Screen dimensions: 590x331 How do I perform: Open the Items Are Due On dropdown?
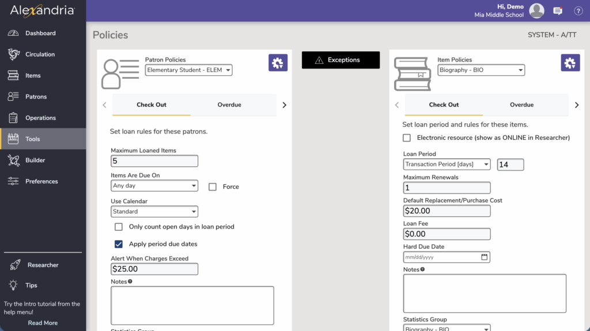pyautogui.click(x=154, y=186)
